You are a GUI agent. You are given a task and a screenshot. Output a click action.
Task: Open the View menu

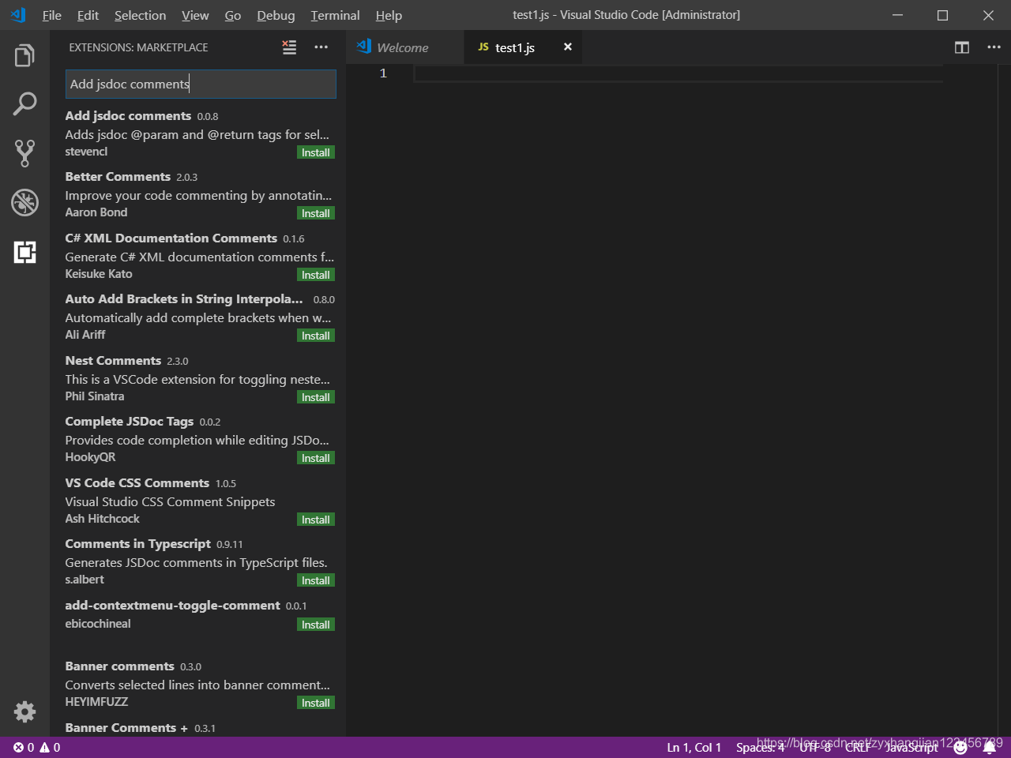pos(195,15)
